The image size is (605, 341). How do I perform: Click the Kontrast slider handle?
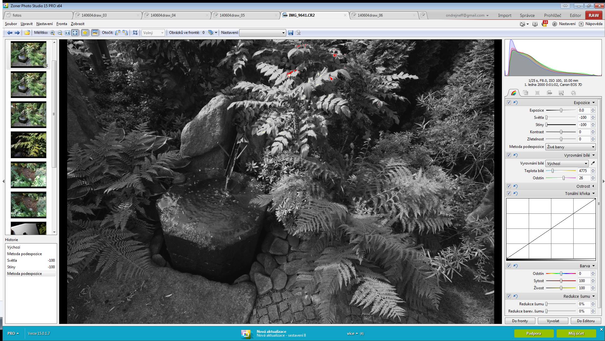(x=561, y=132)
